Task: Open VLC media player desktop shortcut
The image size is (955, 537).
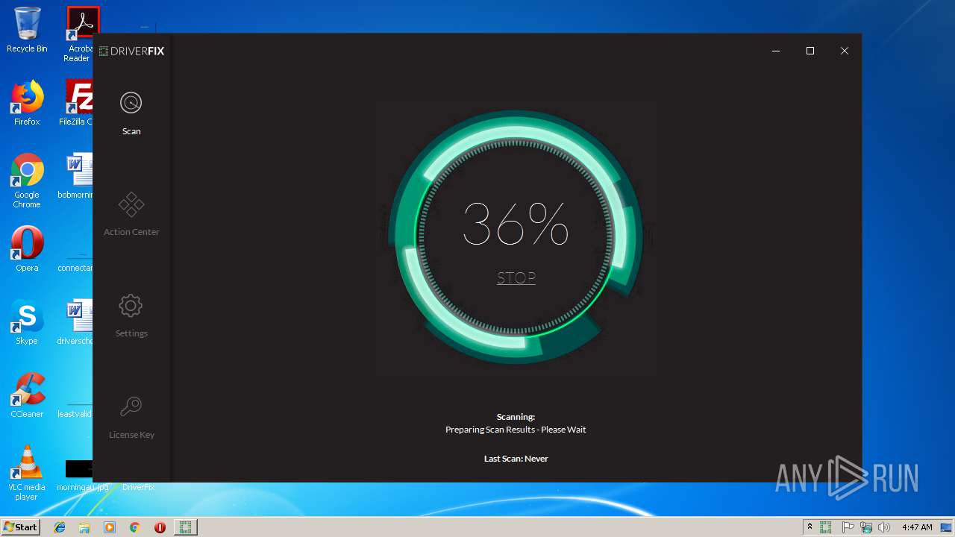Action: pos(27,473)
